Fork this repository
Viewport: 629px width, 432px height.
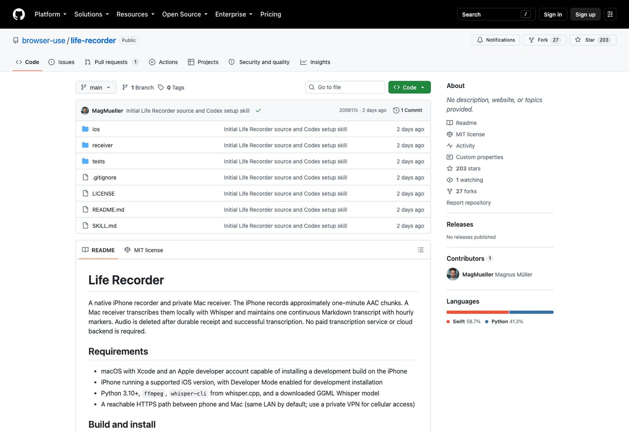[x=544, y=40]
